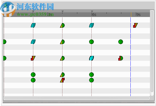Select teal waypoint at 6s in top waypoint row
156x106 pixels.
click(91, 25)
